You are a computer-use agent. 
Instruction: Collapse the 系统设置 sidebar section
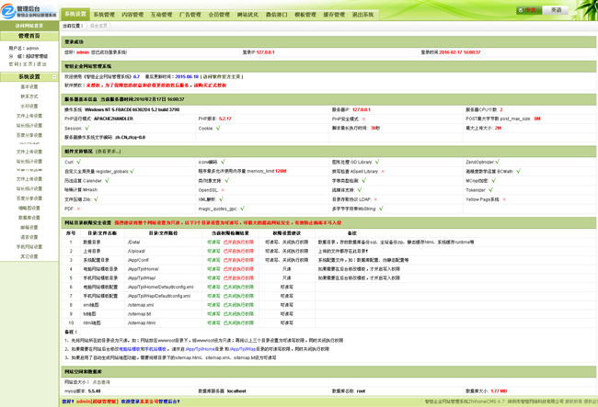[54, 77]
